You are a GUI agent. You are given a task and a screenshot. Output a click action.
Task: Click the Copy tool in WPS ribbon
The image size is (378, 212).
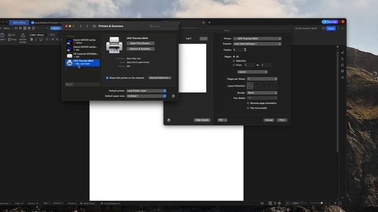click(12, 39)
